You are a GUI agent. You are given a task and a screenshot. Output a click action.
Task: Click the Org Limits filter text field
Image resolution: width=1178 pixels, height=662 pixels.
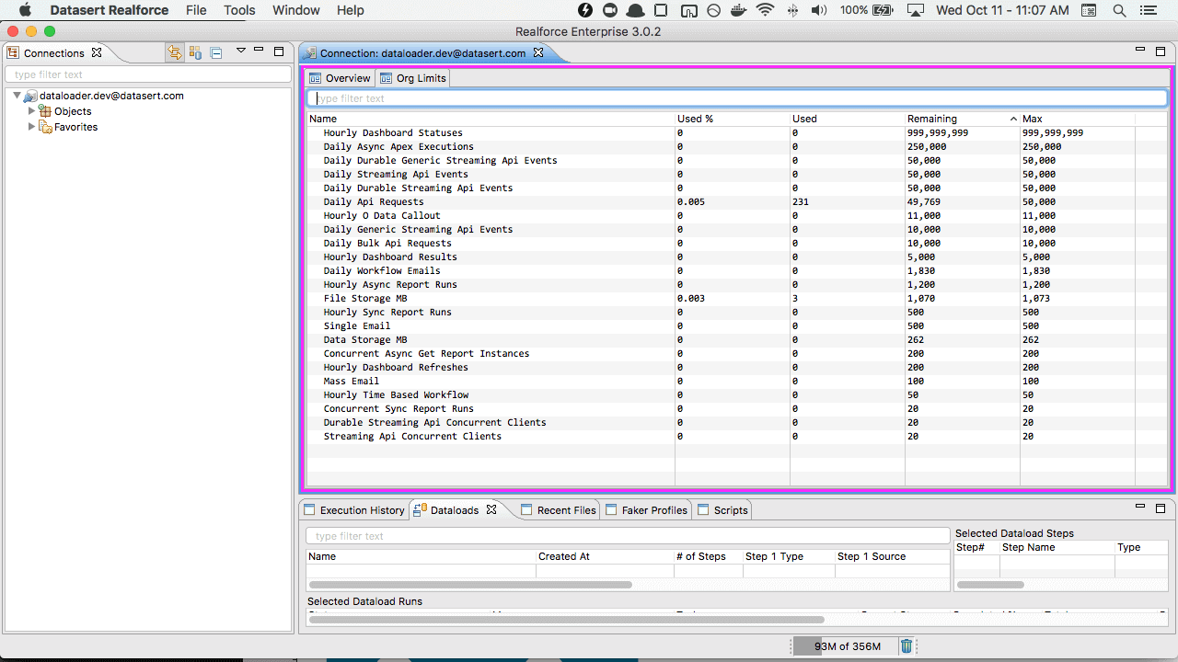pos(737,98)
